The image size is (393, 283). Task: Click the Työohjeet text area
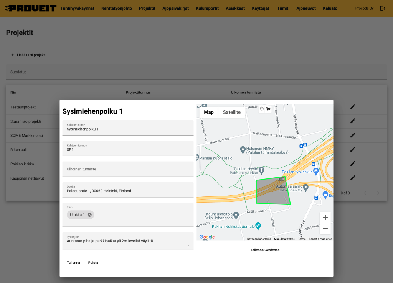(x=128, y=241)
